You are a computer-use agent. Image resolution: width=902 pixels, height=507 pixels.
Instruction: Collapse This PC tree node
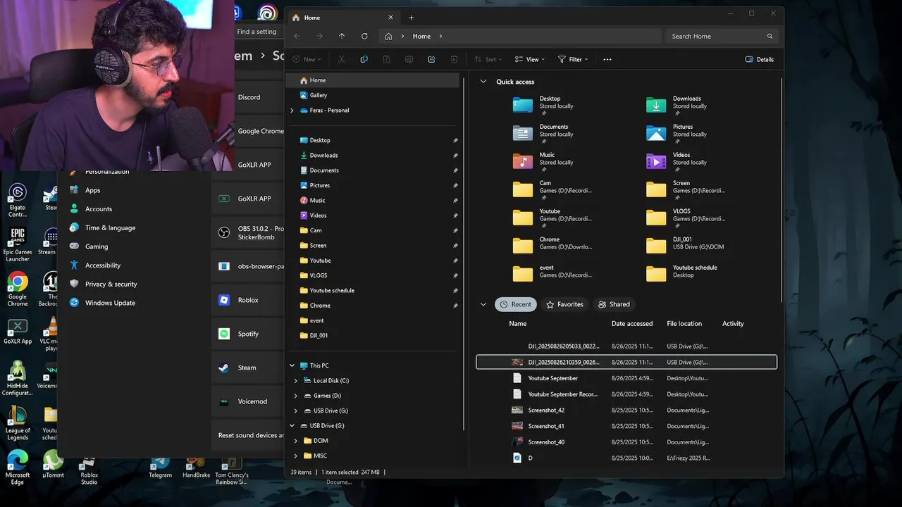[x=292, y=365]
